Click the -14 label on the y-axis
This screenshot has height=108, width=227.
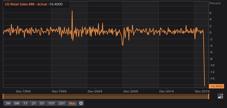click(212, 78)
